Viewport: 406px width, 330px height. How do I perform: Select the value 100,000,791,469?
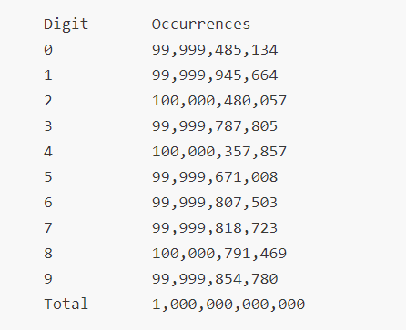(x=219, y=254)
